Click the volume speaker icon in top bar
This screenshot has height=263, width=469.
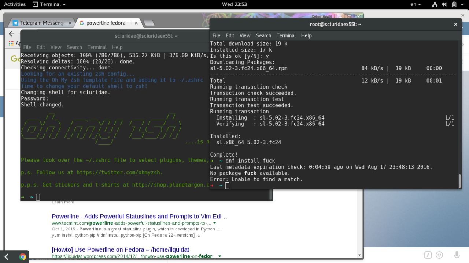pos(444,4)
